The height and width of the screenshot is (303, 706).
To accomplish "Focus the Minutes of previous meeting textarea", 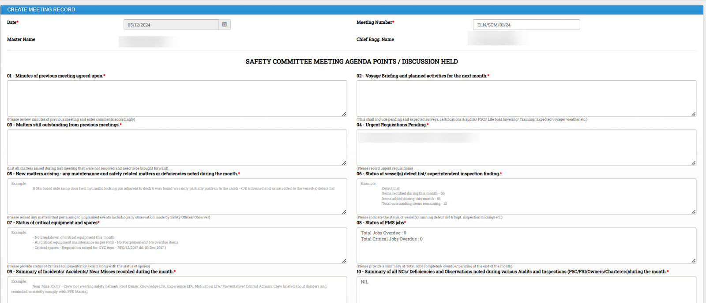I will [x=177, y=99].
